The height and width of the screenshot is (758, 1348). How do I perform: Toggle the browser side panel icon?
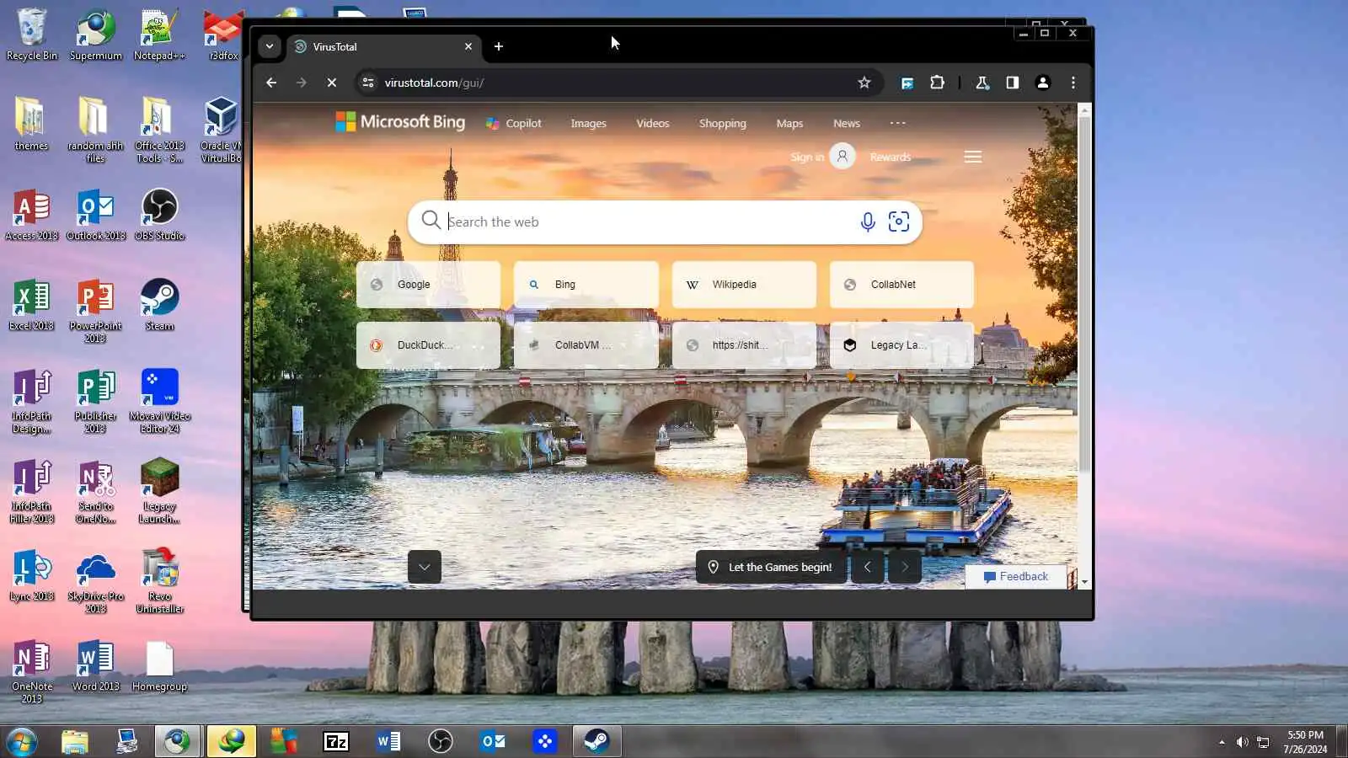point(1013,83)
